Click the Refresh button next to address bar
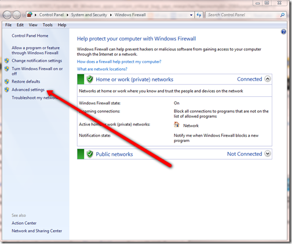This screenshot has height=244, width=292. pyautogui.click(x=199, y=15)
